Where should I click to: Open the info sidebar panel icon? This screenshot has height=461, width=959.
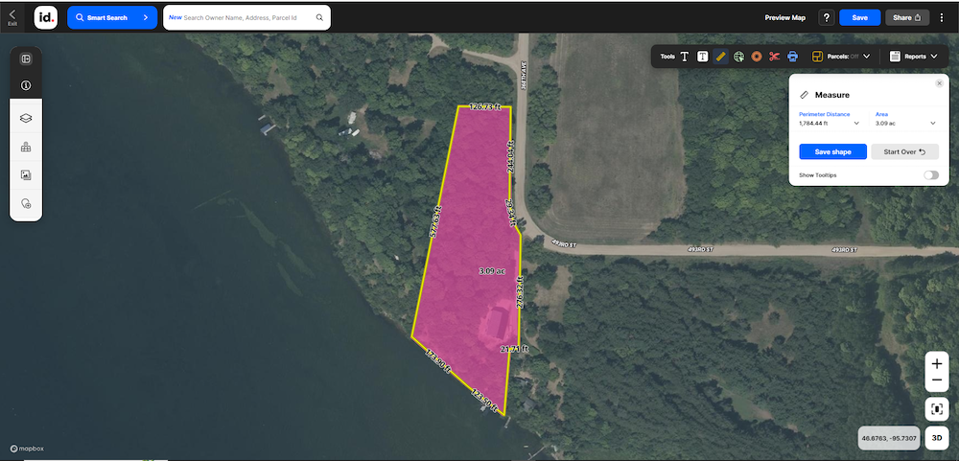point(26,85)
